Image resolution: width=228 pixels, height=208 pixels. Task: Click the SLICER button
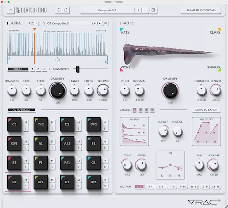(x=18, y=69)
